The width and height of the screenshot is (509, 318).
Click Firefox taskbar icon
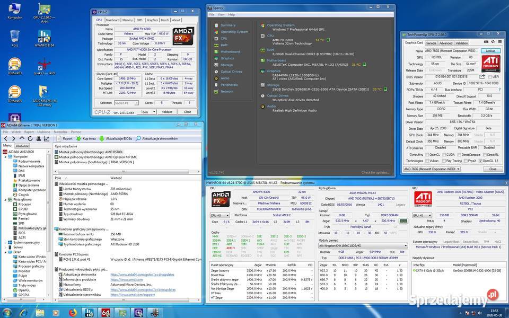[x=73, y=313]
